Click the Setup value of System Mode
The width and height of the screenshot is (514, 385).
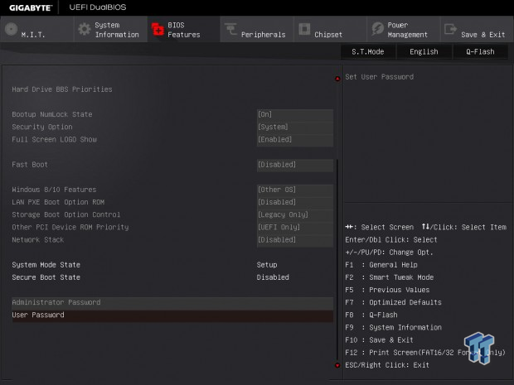[x=267, y=265]
